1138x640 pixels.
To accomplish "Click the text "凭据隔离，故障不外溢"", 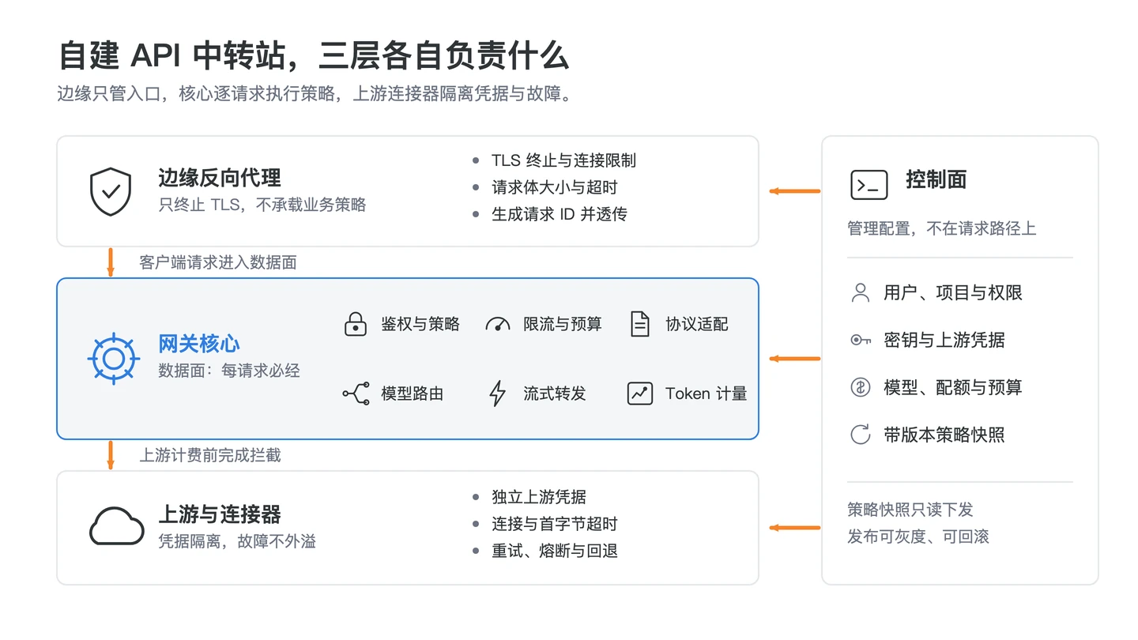I will coord(237,541).
